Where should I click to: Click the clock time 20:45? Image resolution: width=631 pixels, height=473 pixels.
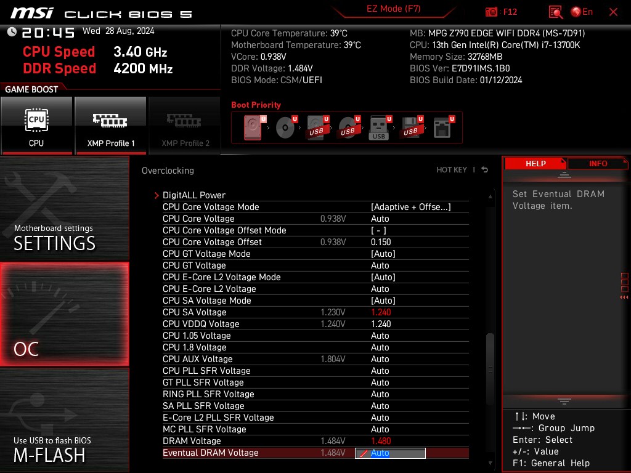pos(48,33)
